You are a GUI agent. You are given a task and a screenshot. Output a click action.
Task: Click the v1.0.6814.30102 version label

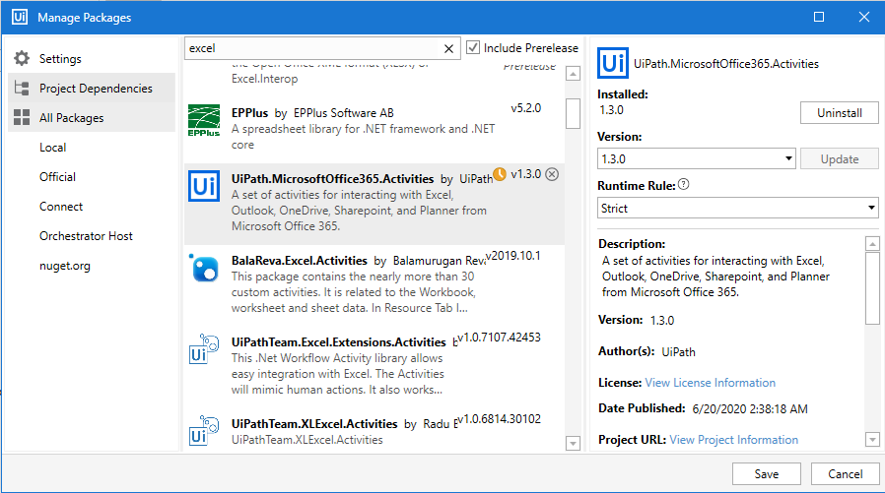pos(499,419)
